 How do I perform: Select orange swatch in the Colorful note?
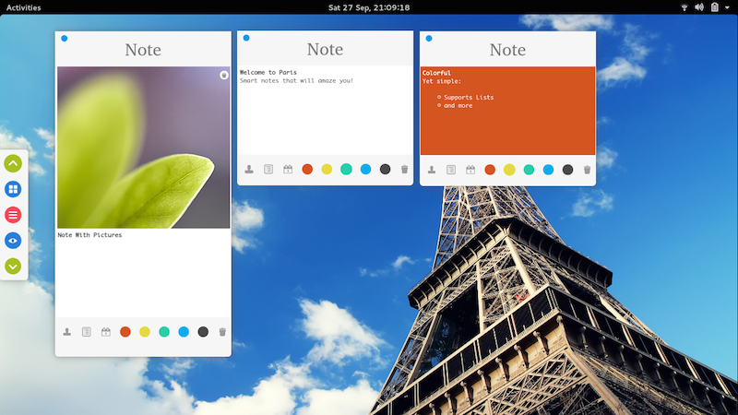(x=490, y=170)
